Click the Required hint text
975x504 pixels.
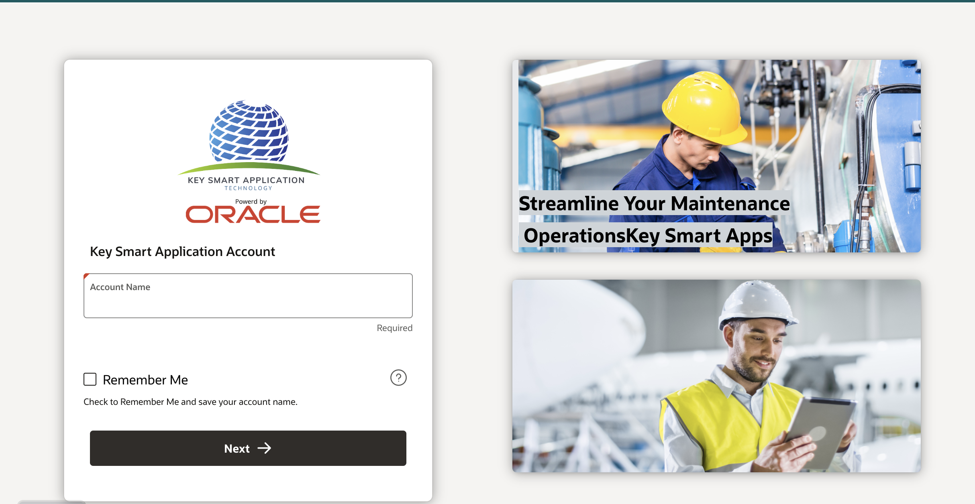click(394, 328)
